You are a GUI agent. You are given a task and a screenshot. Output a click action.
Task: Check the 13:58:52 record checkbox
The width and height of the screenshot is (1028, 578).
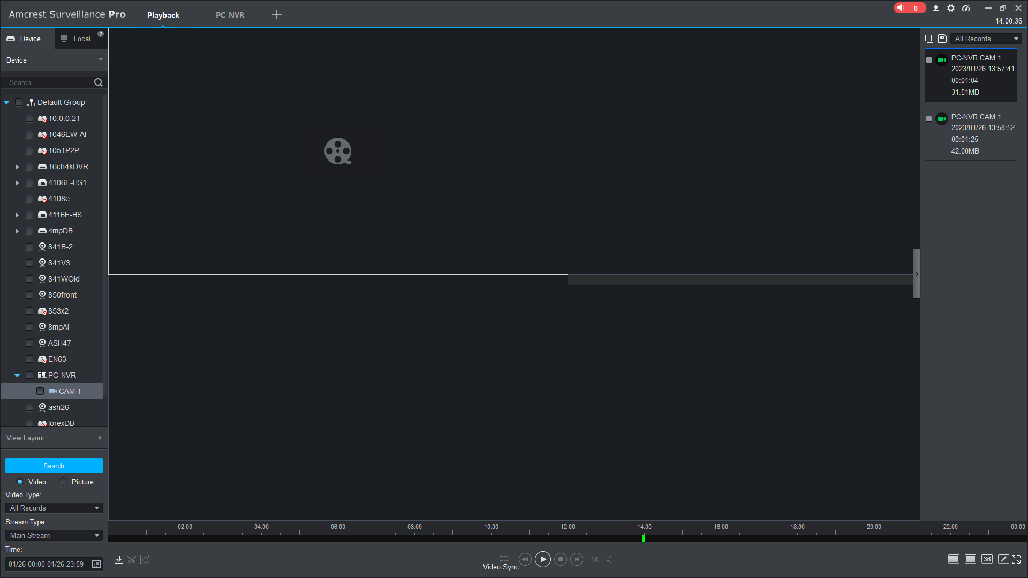pyautogui.click(x=929, y=119)
